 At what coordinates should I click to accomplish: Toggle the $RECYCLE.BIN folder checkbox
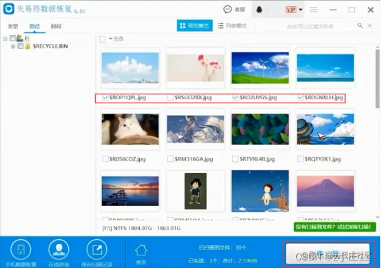tap(21, 46)
